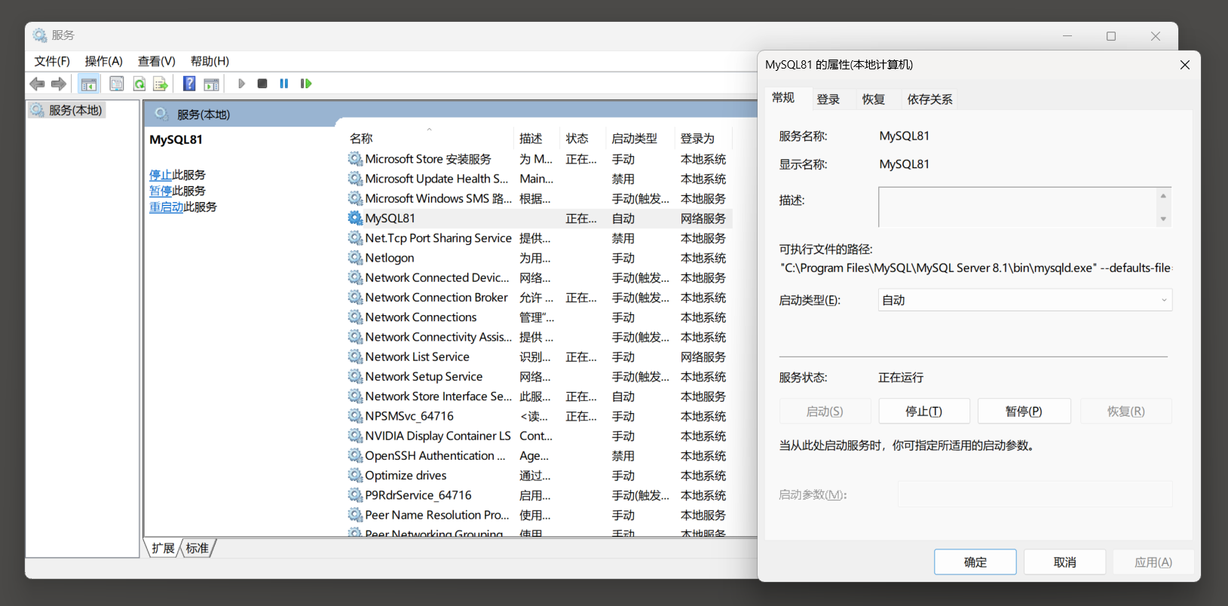
Task: Click gear icon of NVIDIA Display Container LS
Action: click(x=355, y=436)
